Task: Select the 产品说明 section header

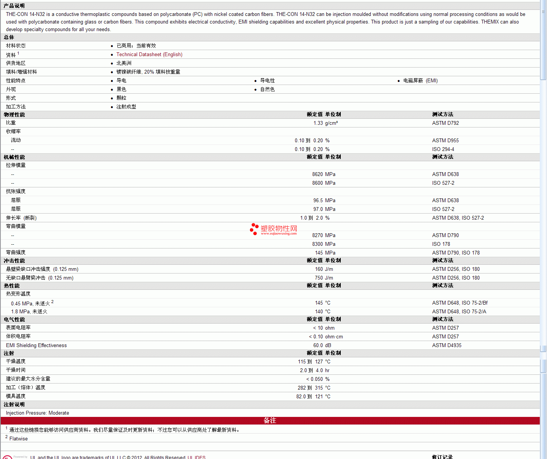Action: point(14,6)
